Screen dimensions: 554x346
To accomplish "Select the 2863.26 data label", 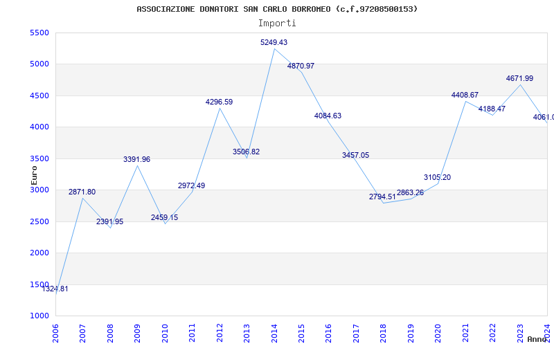I will point(410,193).
